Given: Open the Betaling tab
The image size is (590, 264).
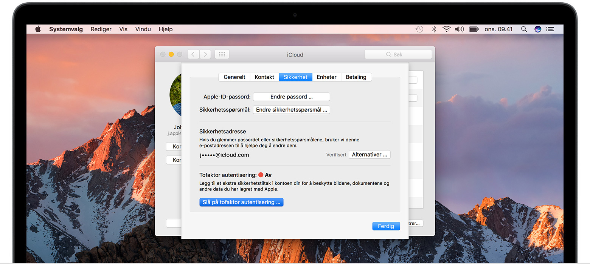Looking at the screenshot, I should point(356,77).
